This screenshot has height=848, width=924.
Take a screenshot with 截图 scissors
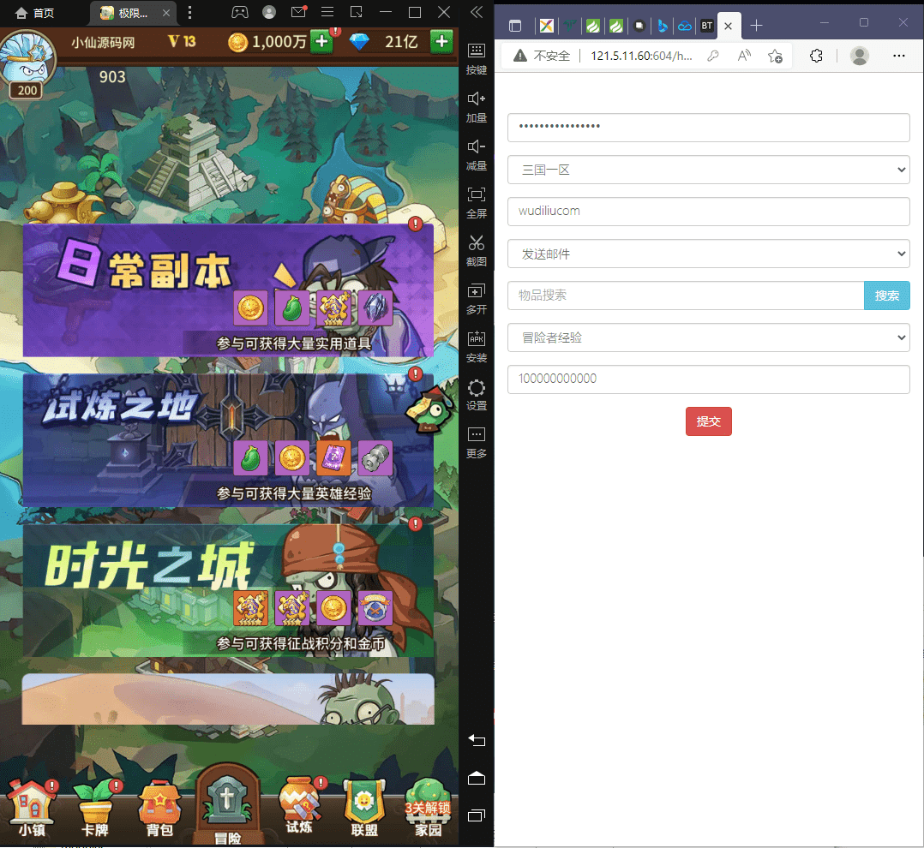(x=477, y=251)
